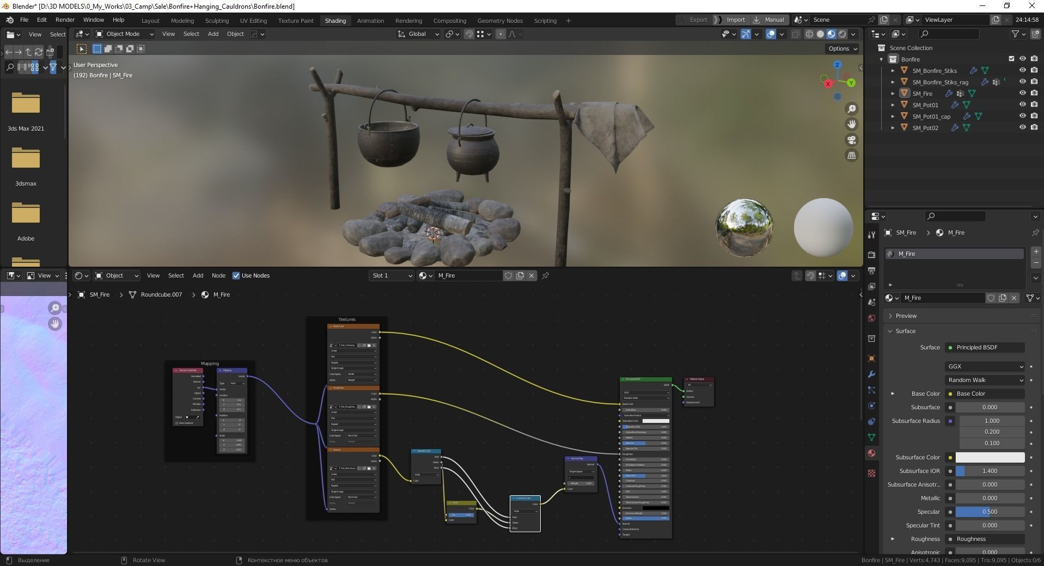Open the Manual button

[x=770, y=20]
